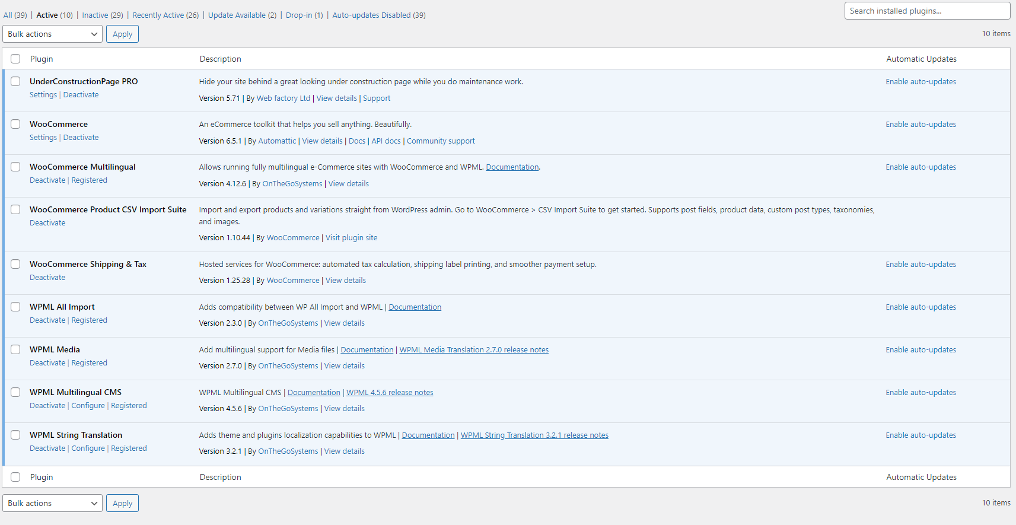Tick the select-all checkbox in the bottom footer
This screenshot has width=1016, height=525.
(x=15, y=477)
